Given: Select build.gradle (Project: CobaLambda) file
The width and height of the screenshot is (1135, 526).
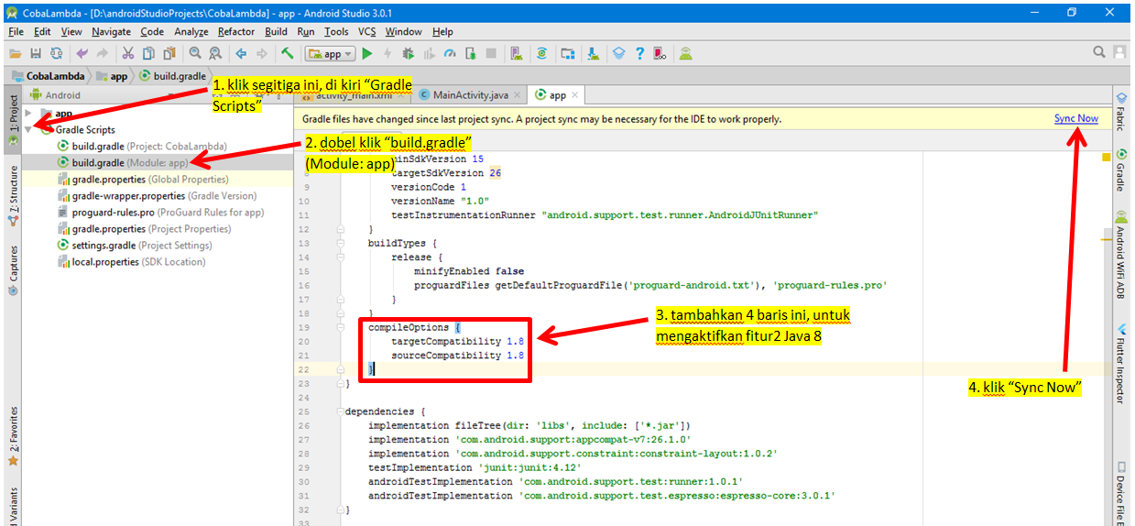Looking at the screenshot, I should click(x=142, y=146).
